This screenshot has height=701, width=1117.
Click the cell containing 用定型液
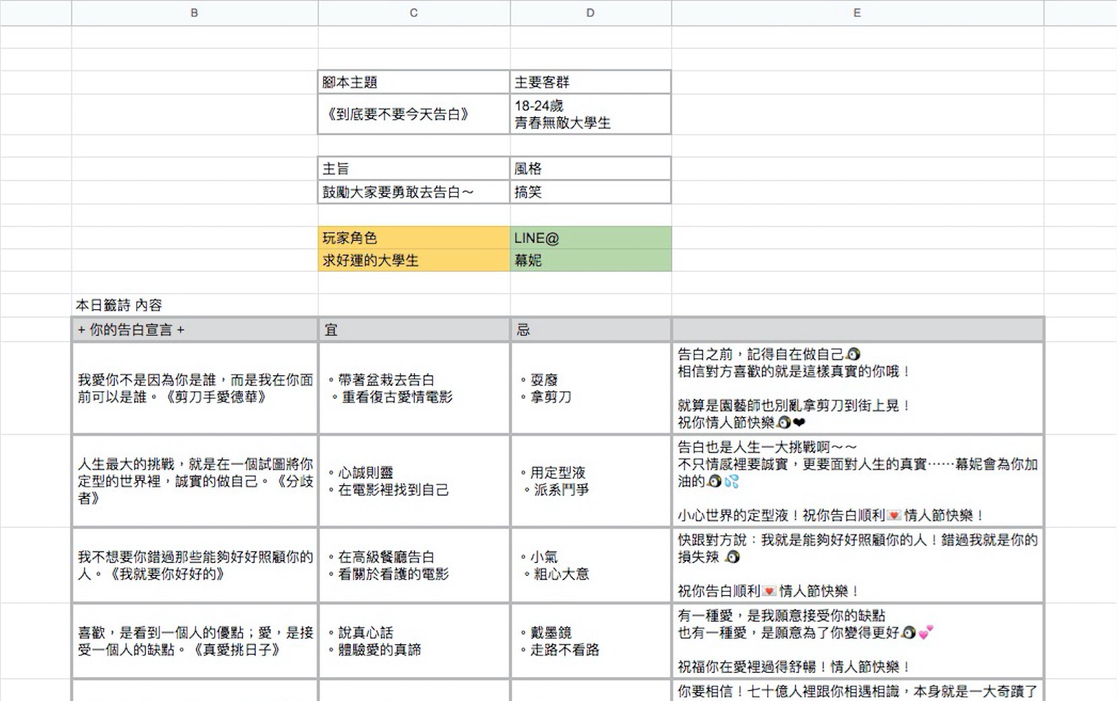coord(590,481)
